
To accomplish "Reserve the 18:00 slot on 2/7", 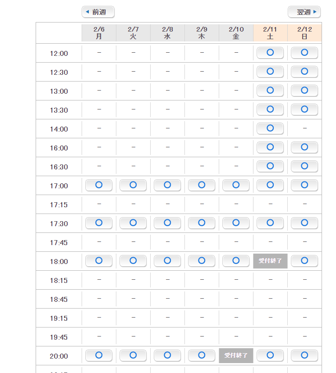I will click(x=133, y=261).
